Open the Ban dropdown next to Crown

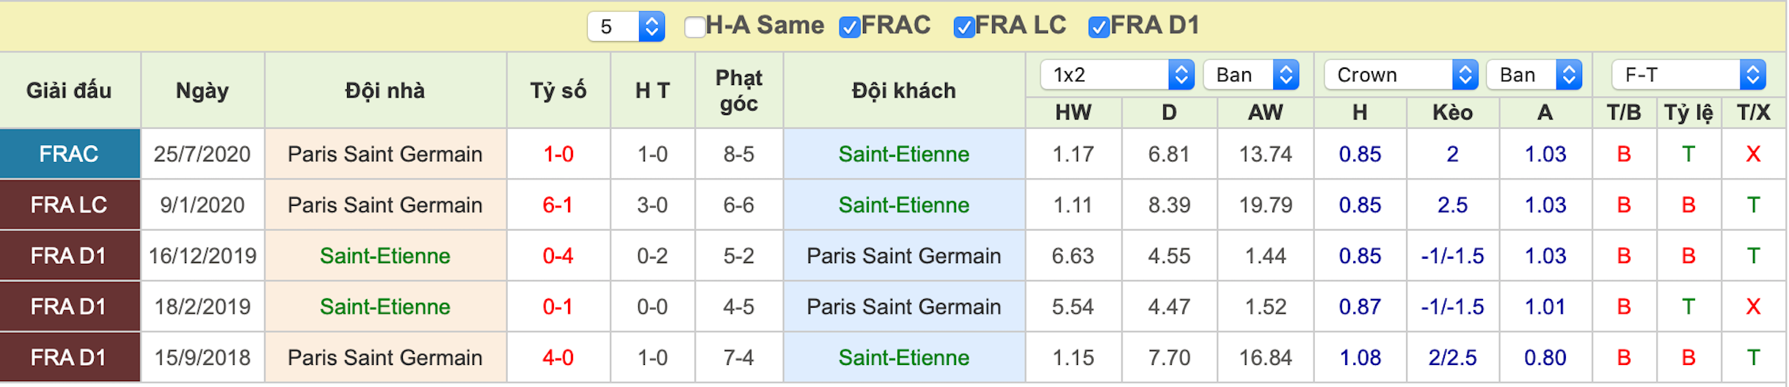coord(1534,75)
